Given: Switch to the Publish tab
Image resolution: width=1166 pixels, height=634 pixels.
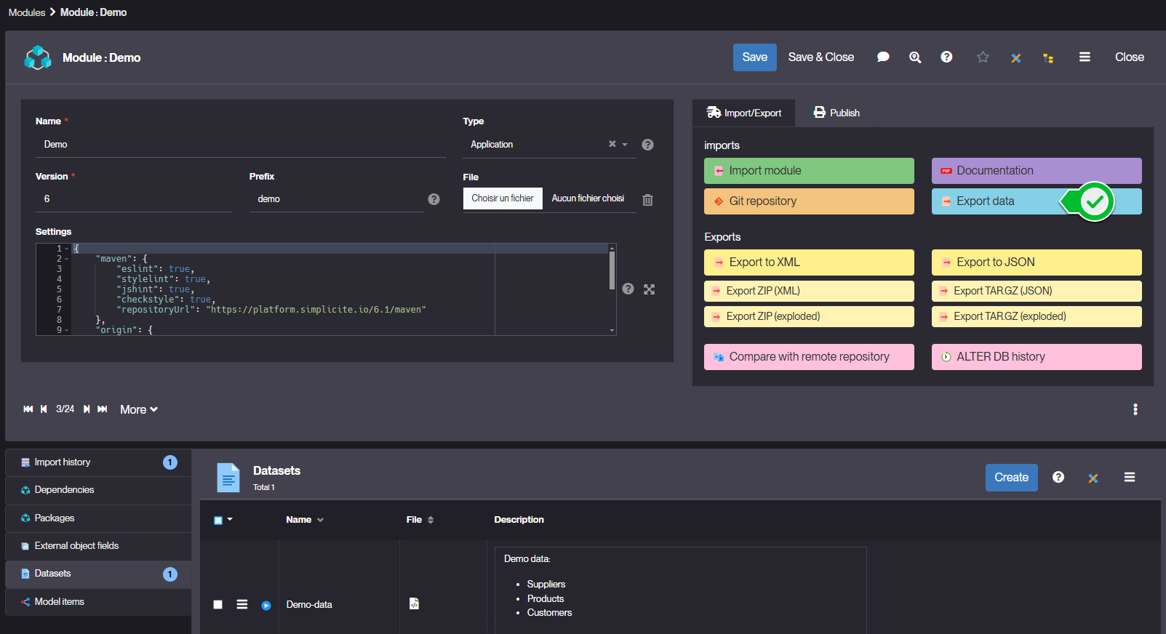Looking at the screenshot, I should tap(836, 113).
